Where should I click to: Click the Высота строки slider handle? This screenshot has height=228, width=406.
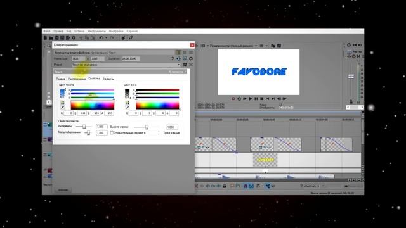tap(147, 127)
